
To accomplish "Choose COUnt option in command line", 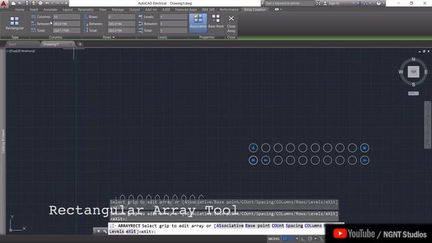I will (x=277, y=225).
